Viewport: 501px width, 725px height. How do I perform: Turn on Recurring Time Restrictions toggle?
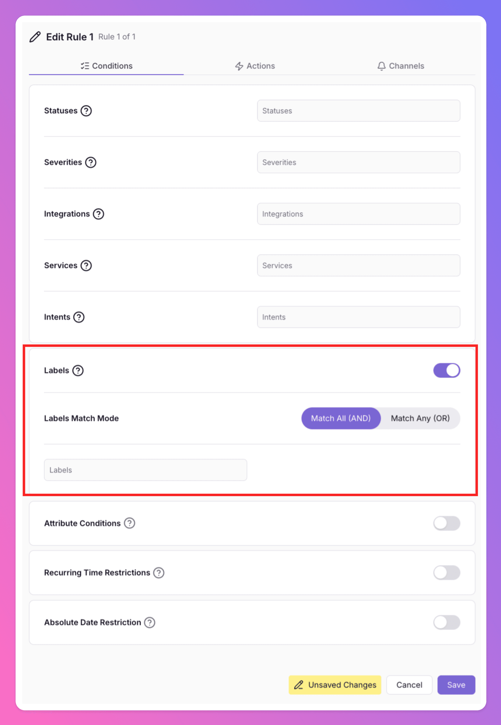click(x=447, y=573)
